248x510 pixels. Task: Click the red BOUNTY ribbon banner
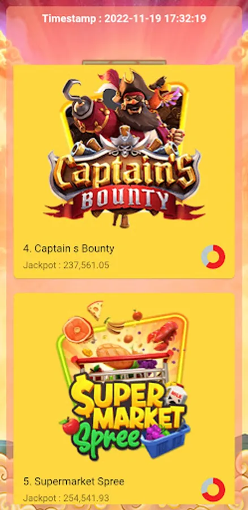(x=125, y=200)
